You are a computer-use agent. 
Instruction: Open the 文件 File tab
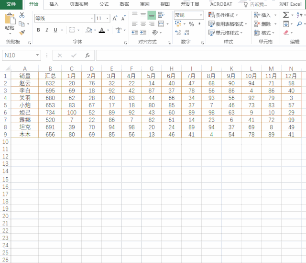[x=11, y=4]
